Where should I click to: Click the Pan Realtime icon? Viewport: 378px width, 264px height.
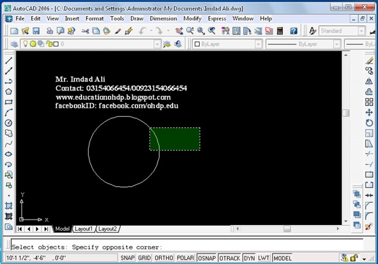pos(179,31)
